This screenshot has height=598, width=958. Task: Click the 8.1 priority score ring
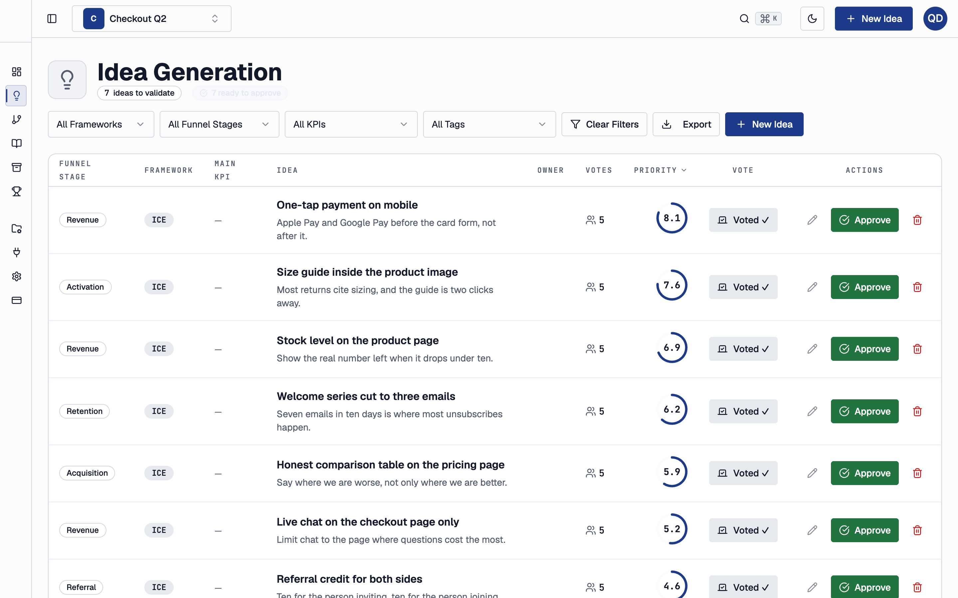click(x=672, y=218)
